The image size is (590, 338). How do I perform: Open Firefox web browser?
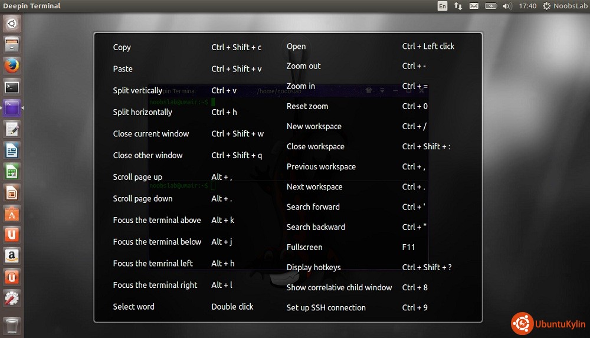12,65
